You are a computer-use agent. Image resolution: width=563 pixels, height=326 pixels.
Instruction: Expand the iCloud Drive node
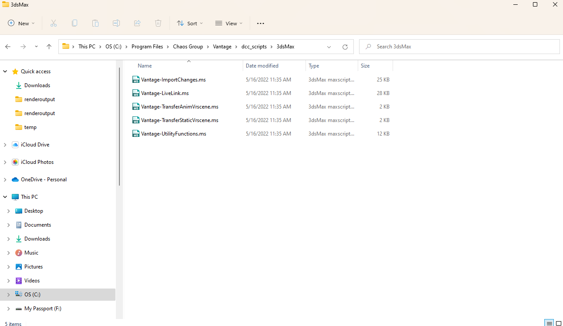coord(5,145)
